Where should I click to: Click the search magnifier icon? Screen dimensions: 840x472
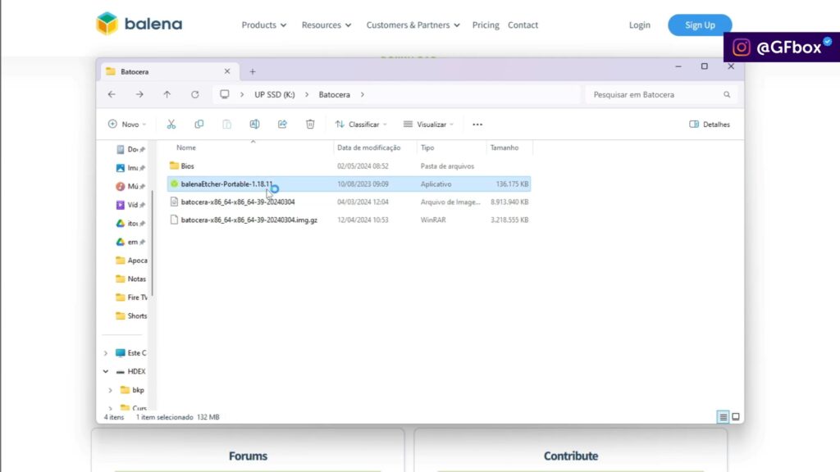(x=727, y=95)
